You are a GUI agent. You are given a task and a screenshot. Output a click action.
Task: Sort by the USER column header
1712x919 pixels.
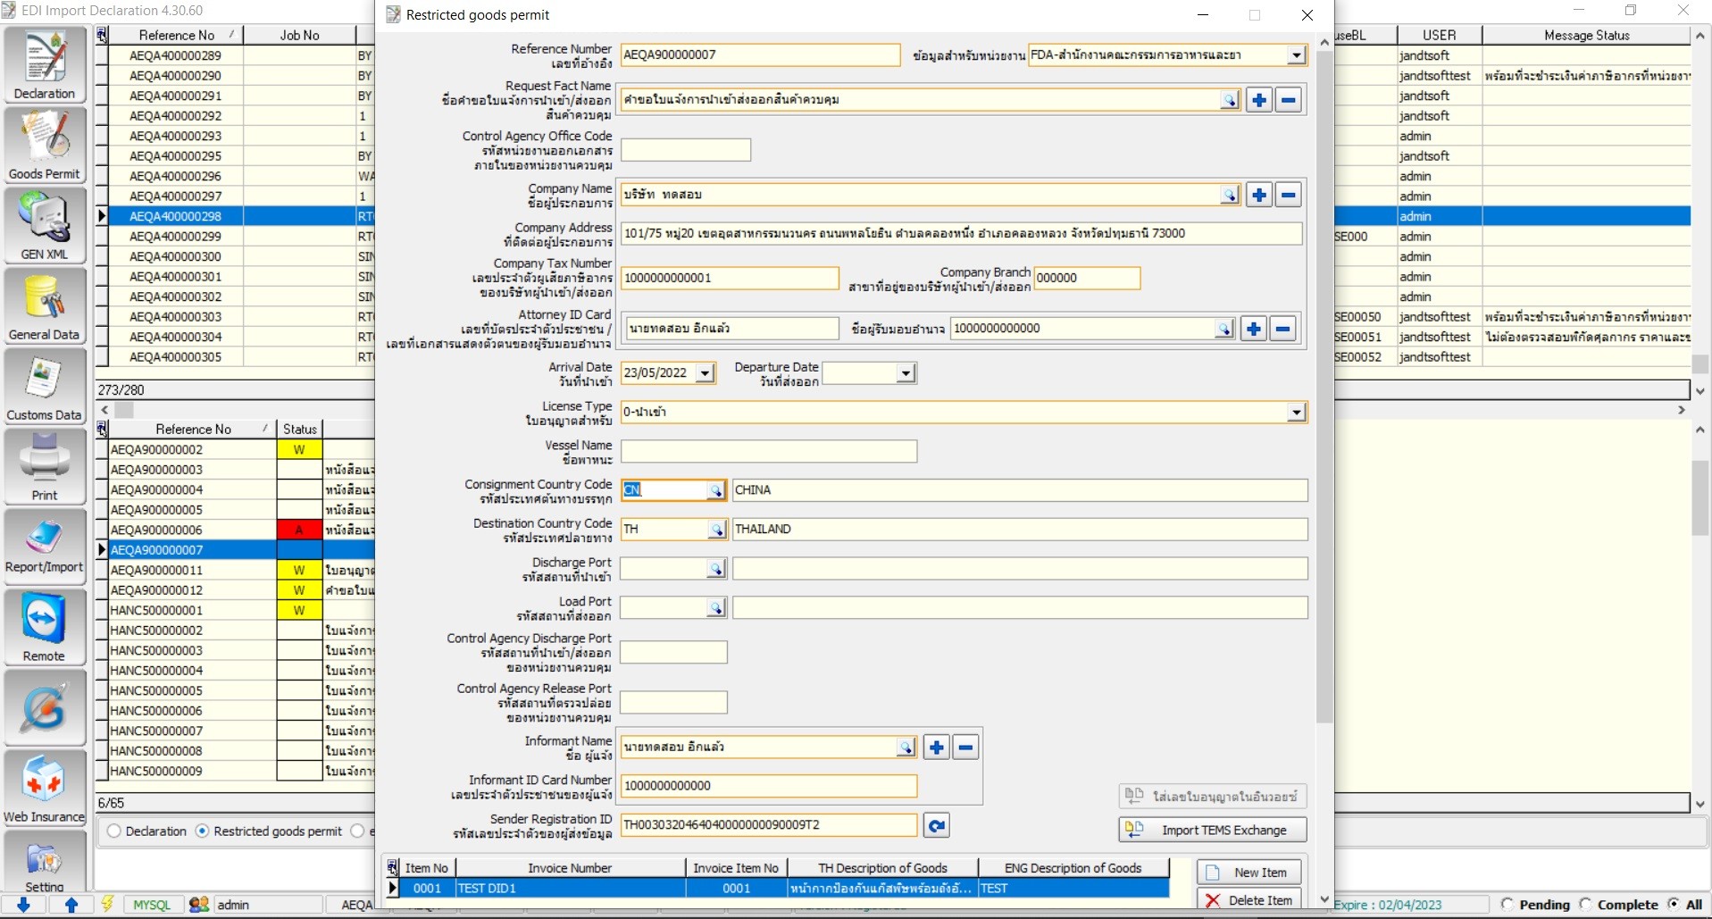click(1439, 36)
